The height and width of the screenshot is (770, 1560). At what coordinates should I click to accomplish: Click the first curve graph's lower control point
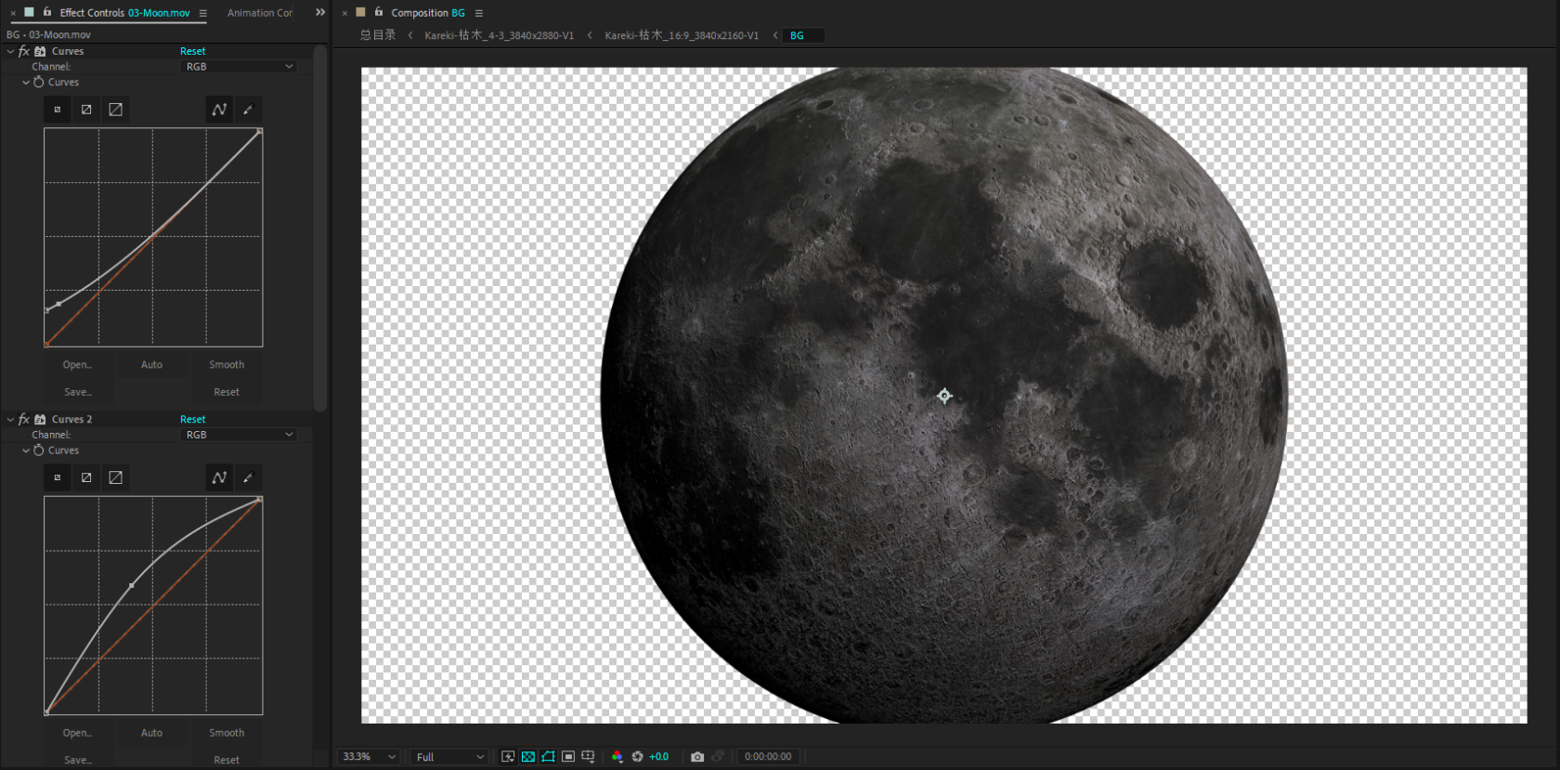58,304
